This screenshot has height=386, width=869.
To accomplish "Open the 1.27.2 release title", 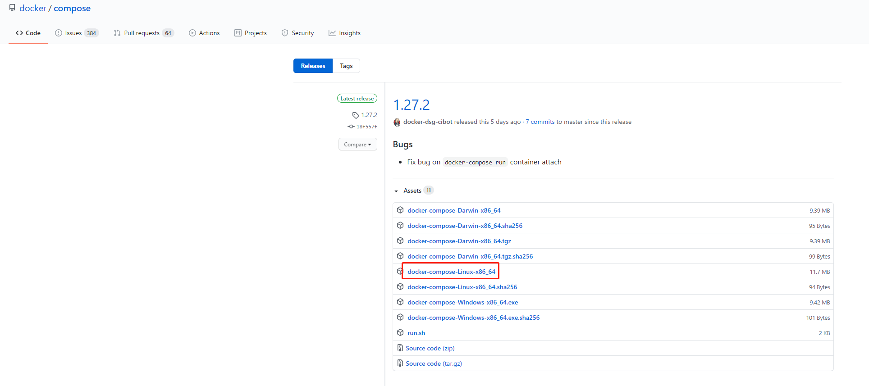I will [x=412, y=105].
